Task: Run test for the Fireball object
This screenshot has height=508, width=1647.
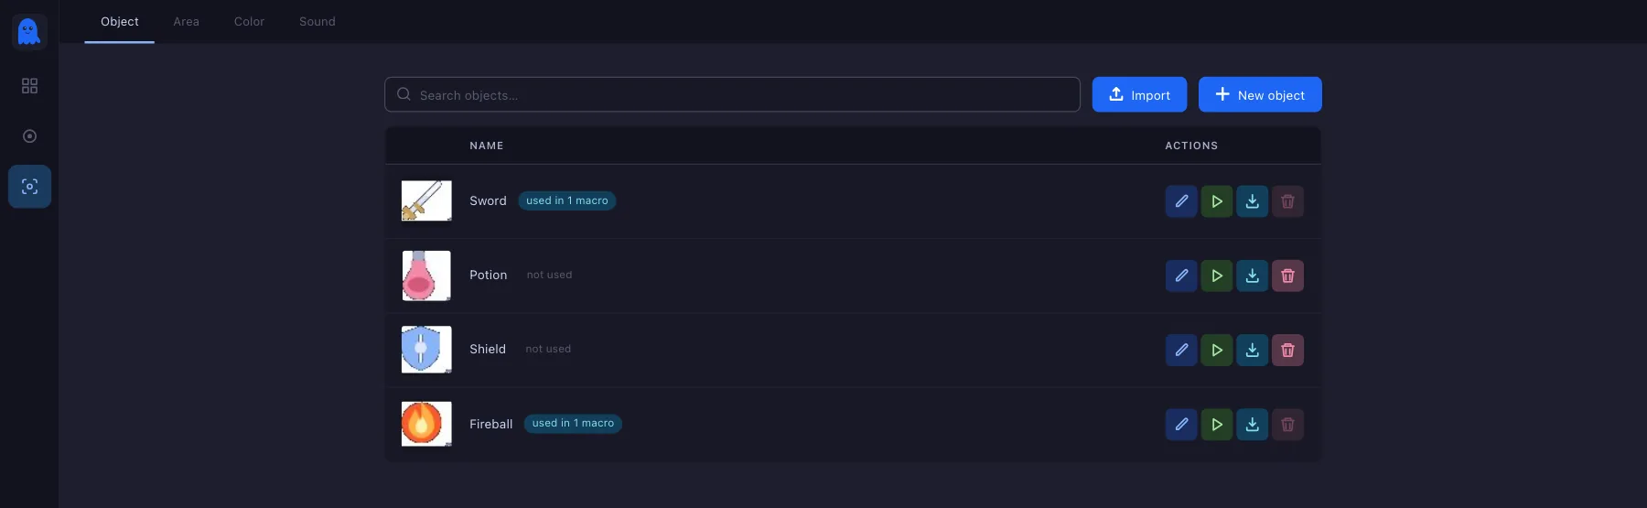Action: tap(1217, 425)
